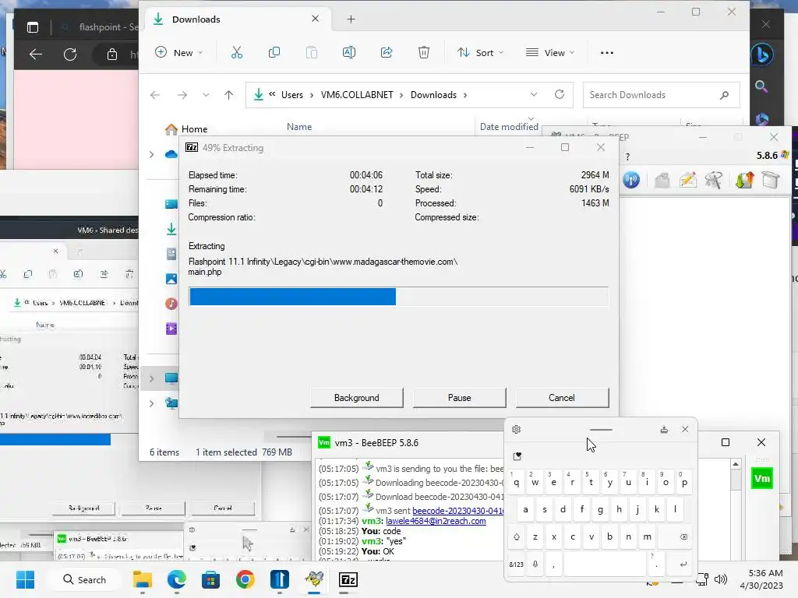Open the New dropdown in Explorer
The image size is (798, 598).
click(x=179, y=52)
